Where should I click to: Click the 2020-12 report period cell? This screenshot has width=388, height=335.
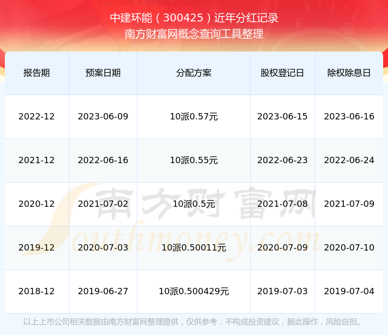37,204
